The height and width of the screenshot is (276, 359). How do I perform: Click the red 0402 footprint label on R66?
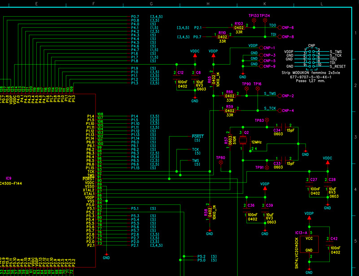(x=230, y=96)
